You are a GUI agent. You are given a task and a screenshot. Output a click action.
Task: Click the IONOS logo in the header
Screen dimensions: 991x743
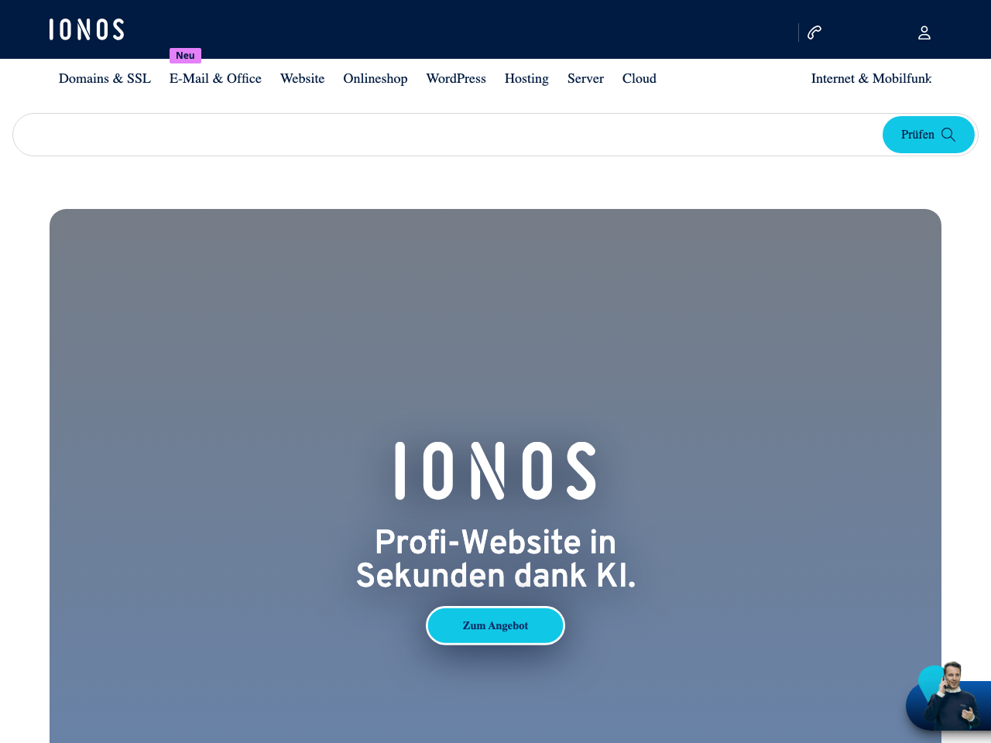click(86, 29)
